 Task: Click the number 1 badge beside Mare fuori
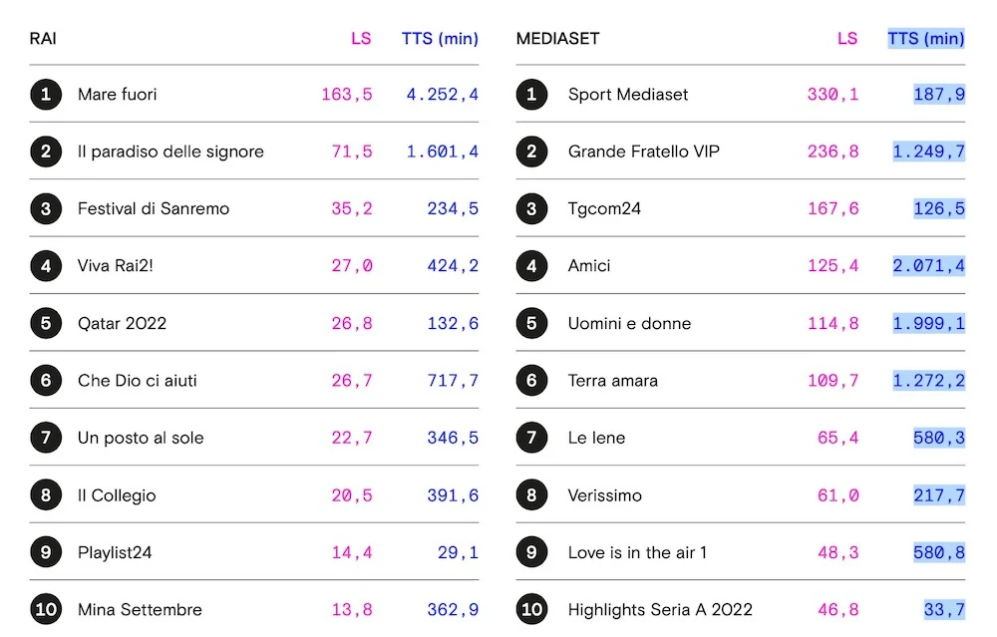point(46,95)
